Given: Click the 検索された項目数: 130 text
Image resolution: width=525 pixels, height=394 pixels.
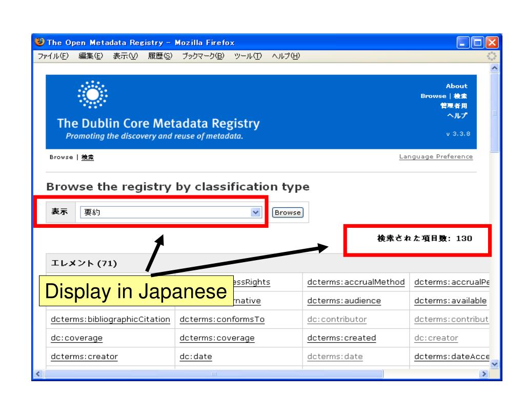Looking at the screenshot, I should pos(425,238).
